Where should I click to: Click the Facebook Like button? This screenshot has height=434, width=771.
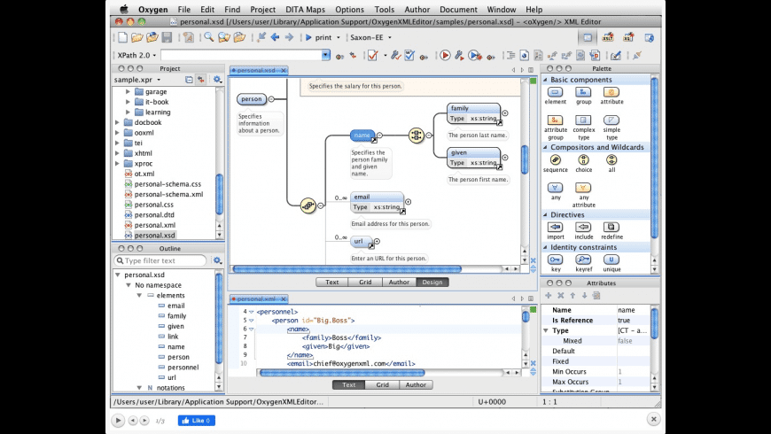click(x=196, y=420)
